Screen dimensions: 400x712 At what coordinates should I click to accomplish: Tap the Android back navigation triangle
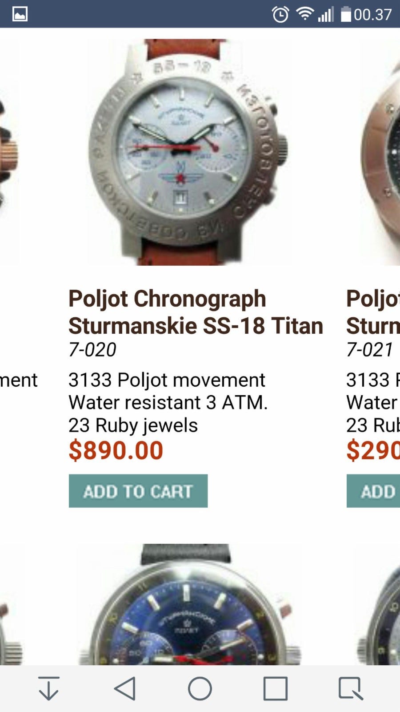tap(125, 689)
